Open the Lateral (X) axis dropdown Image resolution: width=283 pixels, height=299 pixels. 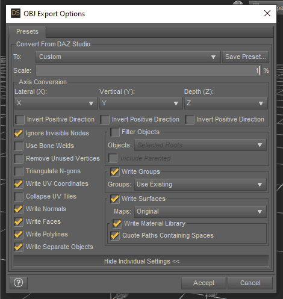[56, 103]
